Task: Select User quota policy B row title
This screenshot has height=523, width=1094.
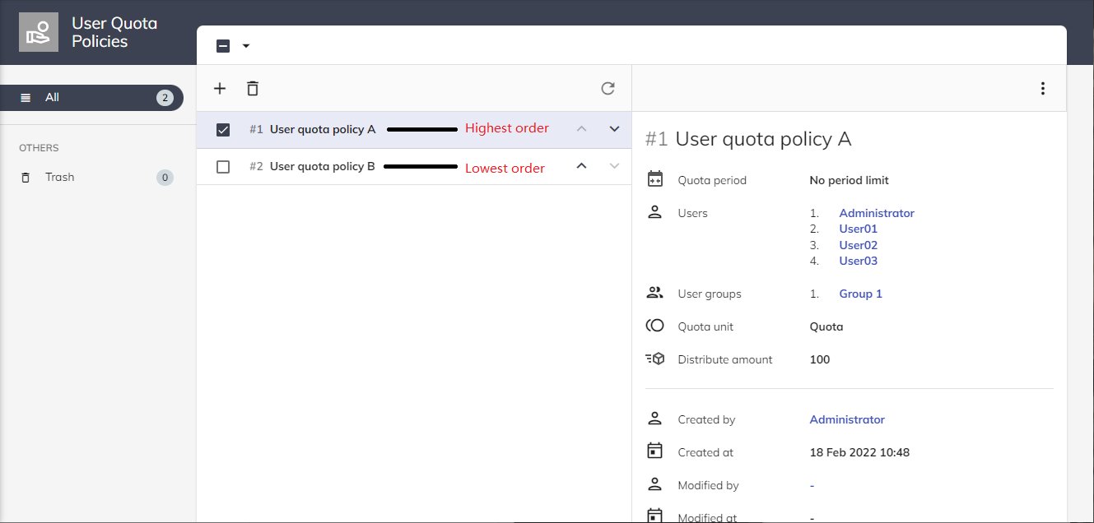Action: tap(322, 166)
